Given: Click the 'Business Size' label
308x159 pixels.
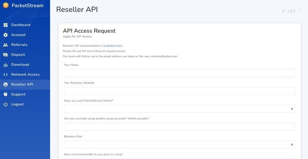Looking at the screenshot, I should click(73, 136).
